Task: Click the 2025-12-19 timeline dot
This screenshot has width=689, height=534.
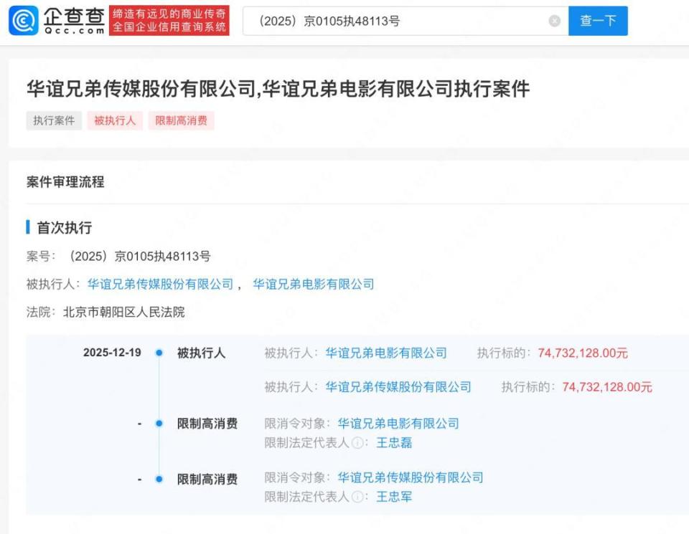Action: [x=159, y=353]
